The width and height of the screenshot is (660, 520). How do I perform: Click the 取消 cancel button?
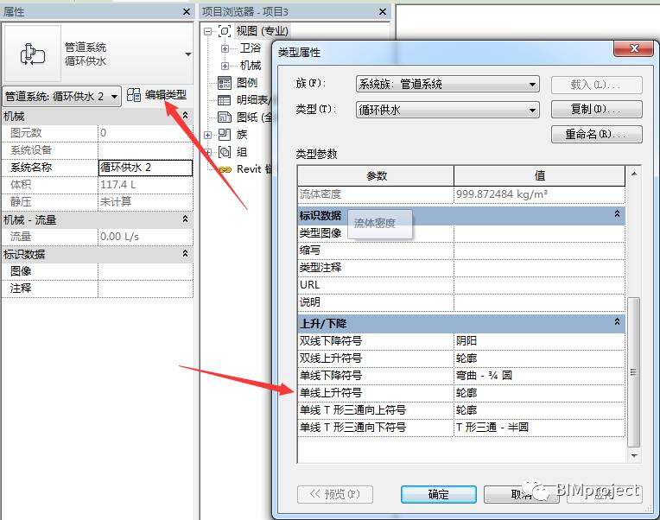(521, 494)
